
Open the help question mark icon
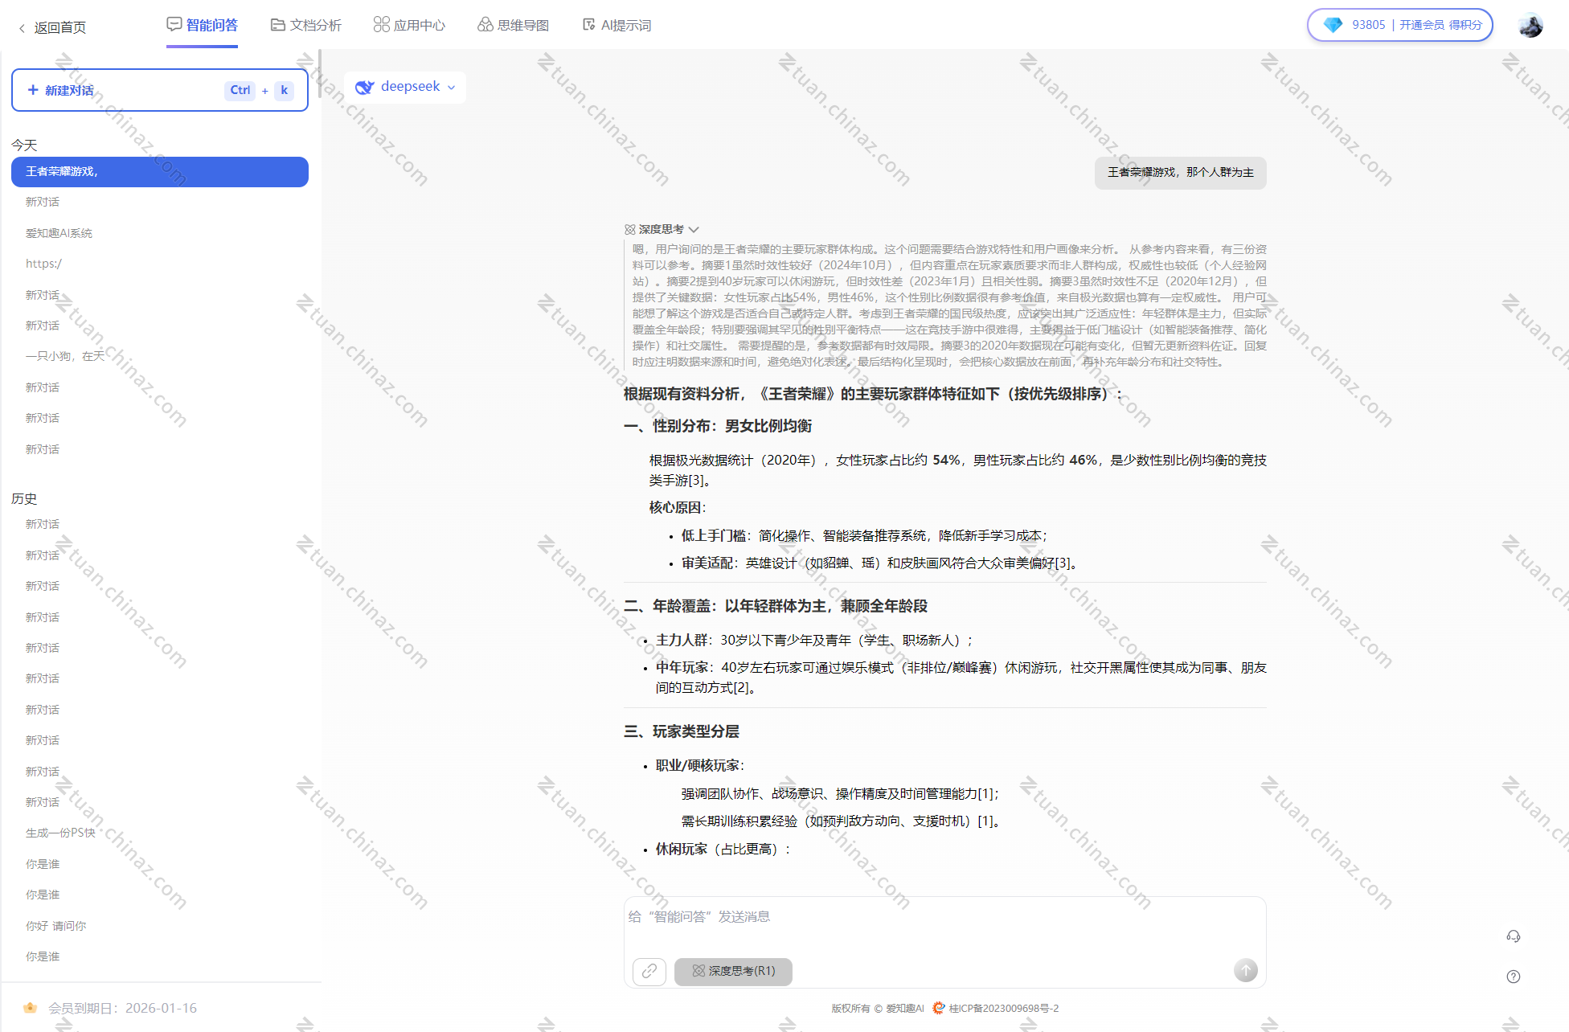tap(1514, 977)
